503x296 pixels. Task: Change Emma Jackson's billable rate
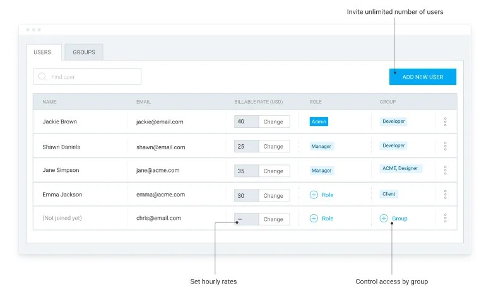[273, 195]
